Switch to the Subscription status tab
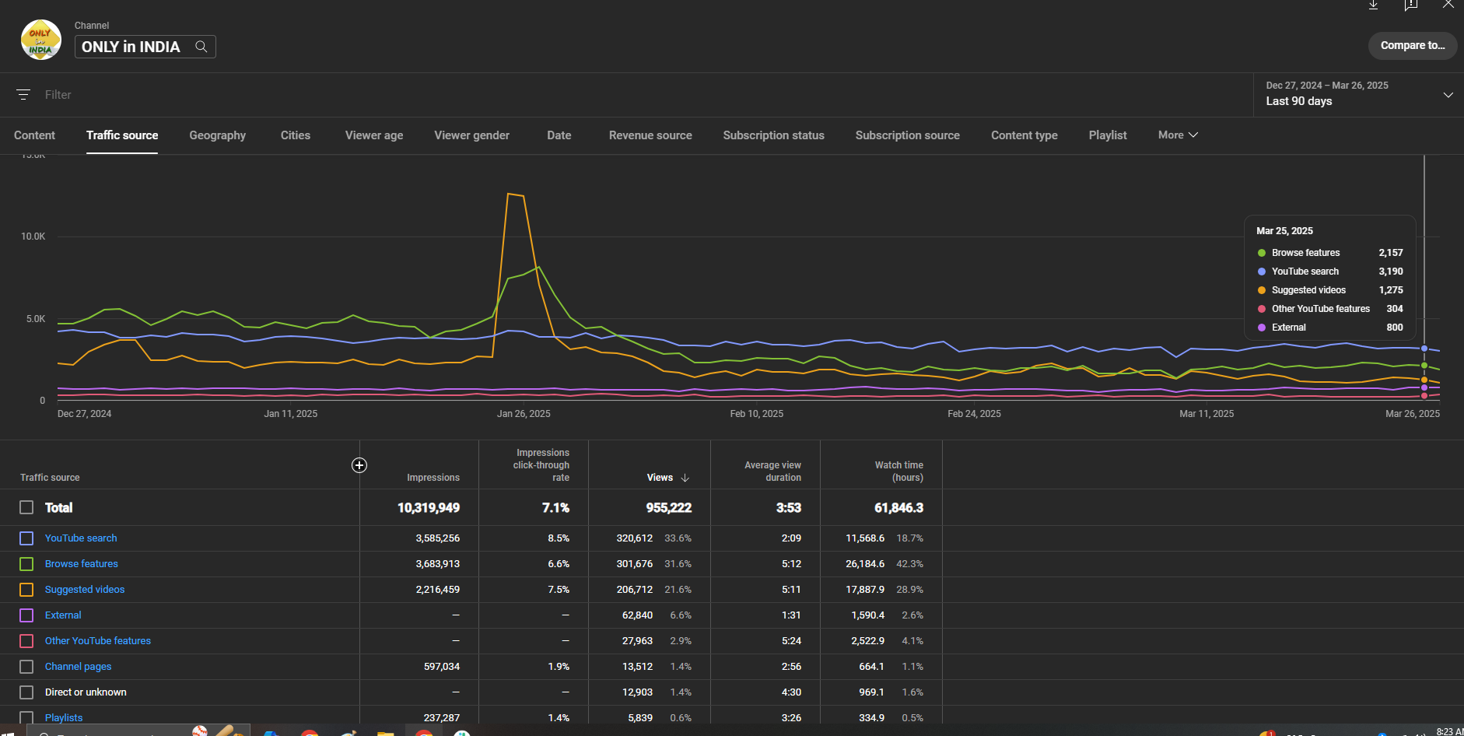The image size is (1464, 736). [x=773, y=135]
